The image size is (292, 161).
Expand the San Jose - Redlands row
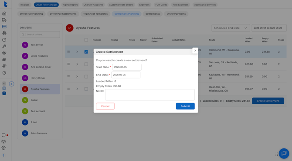[x=77, y=64]
